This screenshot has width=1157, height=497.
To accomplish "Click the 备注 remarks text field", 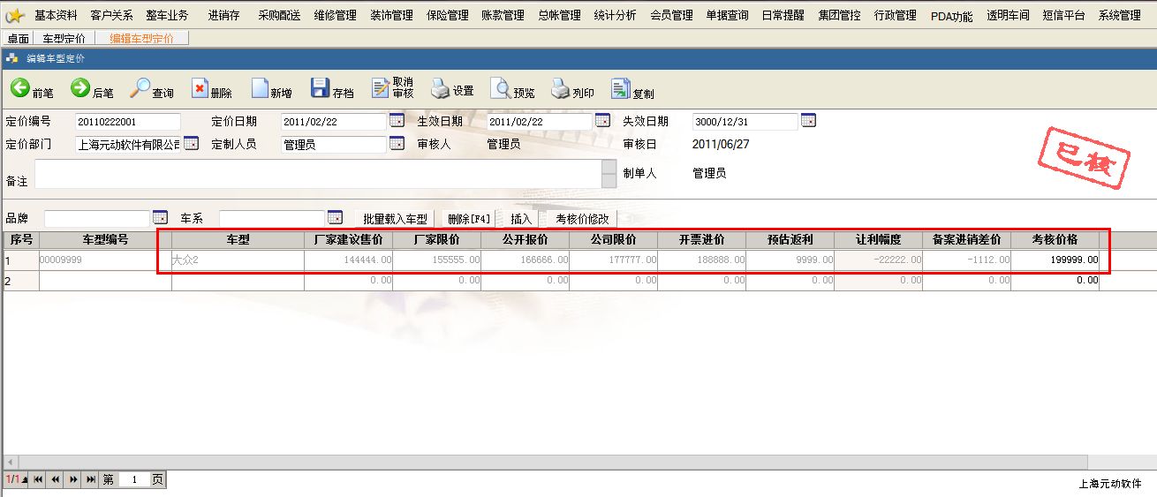I will pyautogui.click(x=317, y=174).
